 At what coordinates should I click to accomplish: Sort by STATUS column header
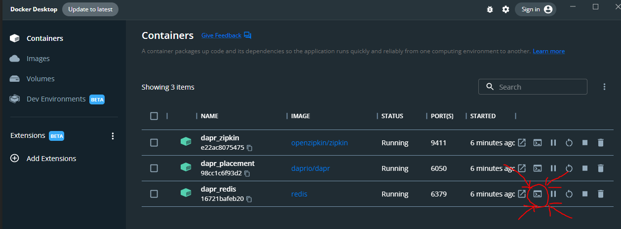[392, 116]
